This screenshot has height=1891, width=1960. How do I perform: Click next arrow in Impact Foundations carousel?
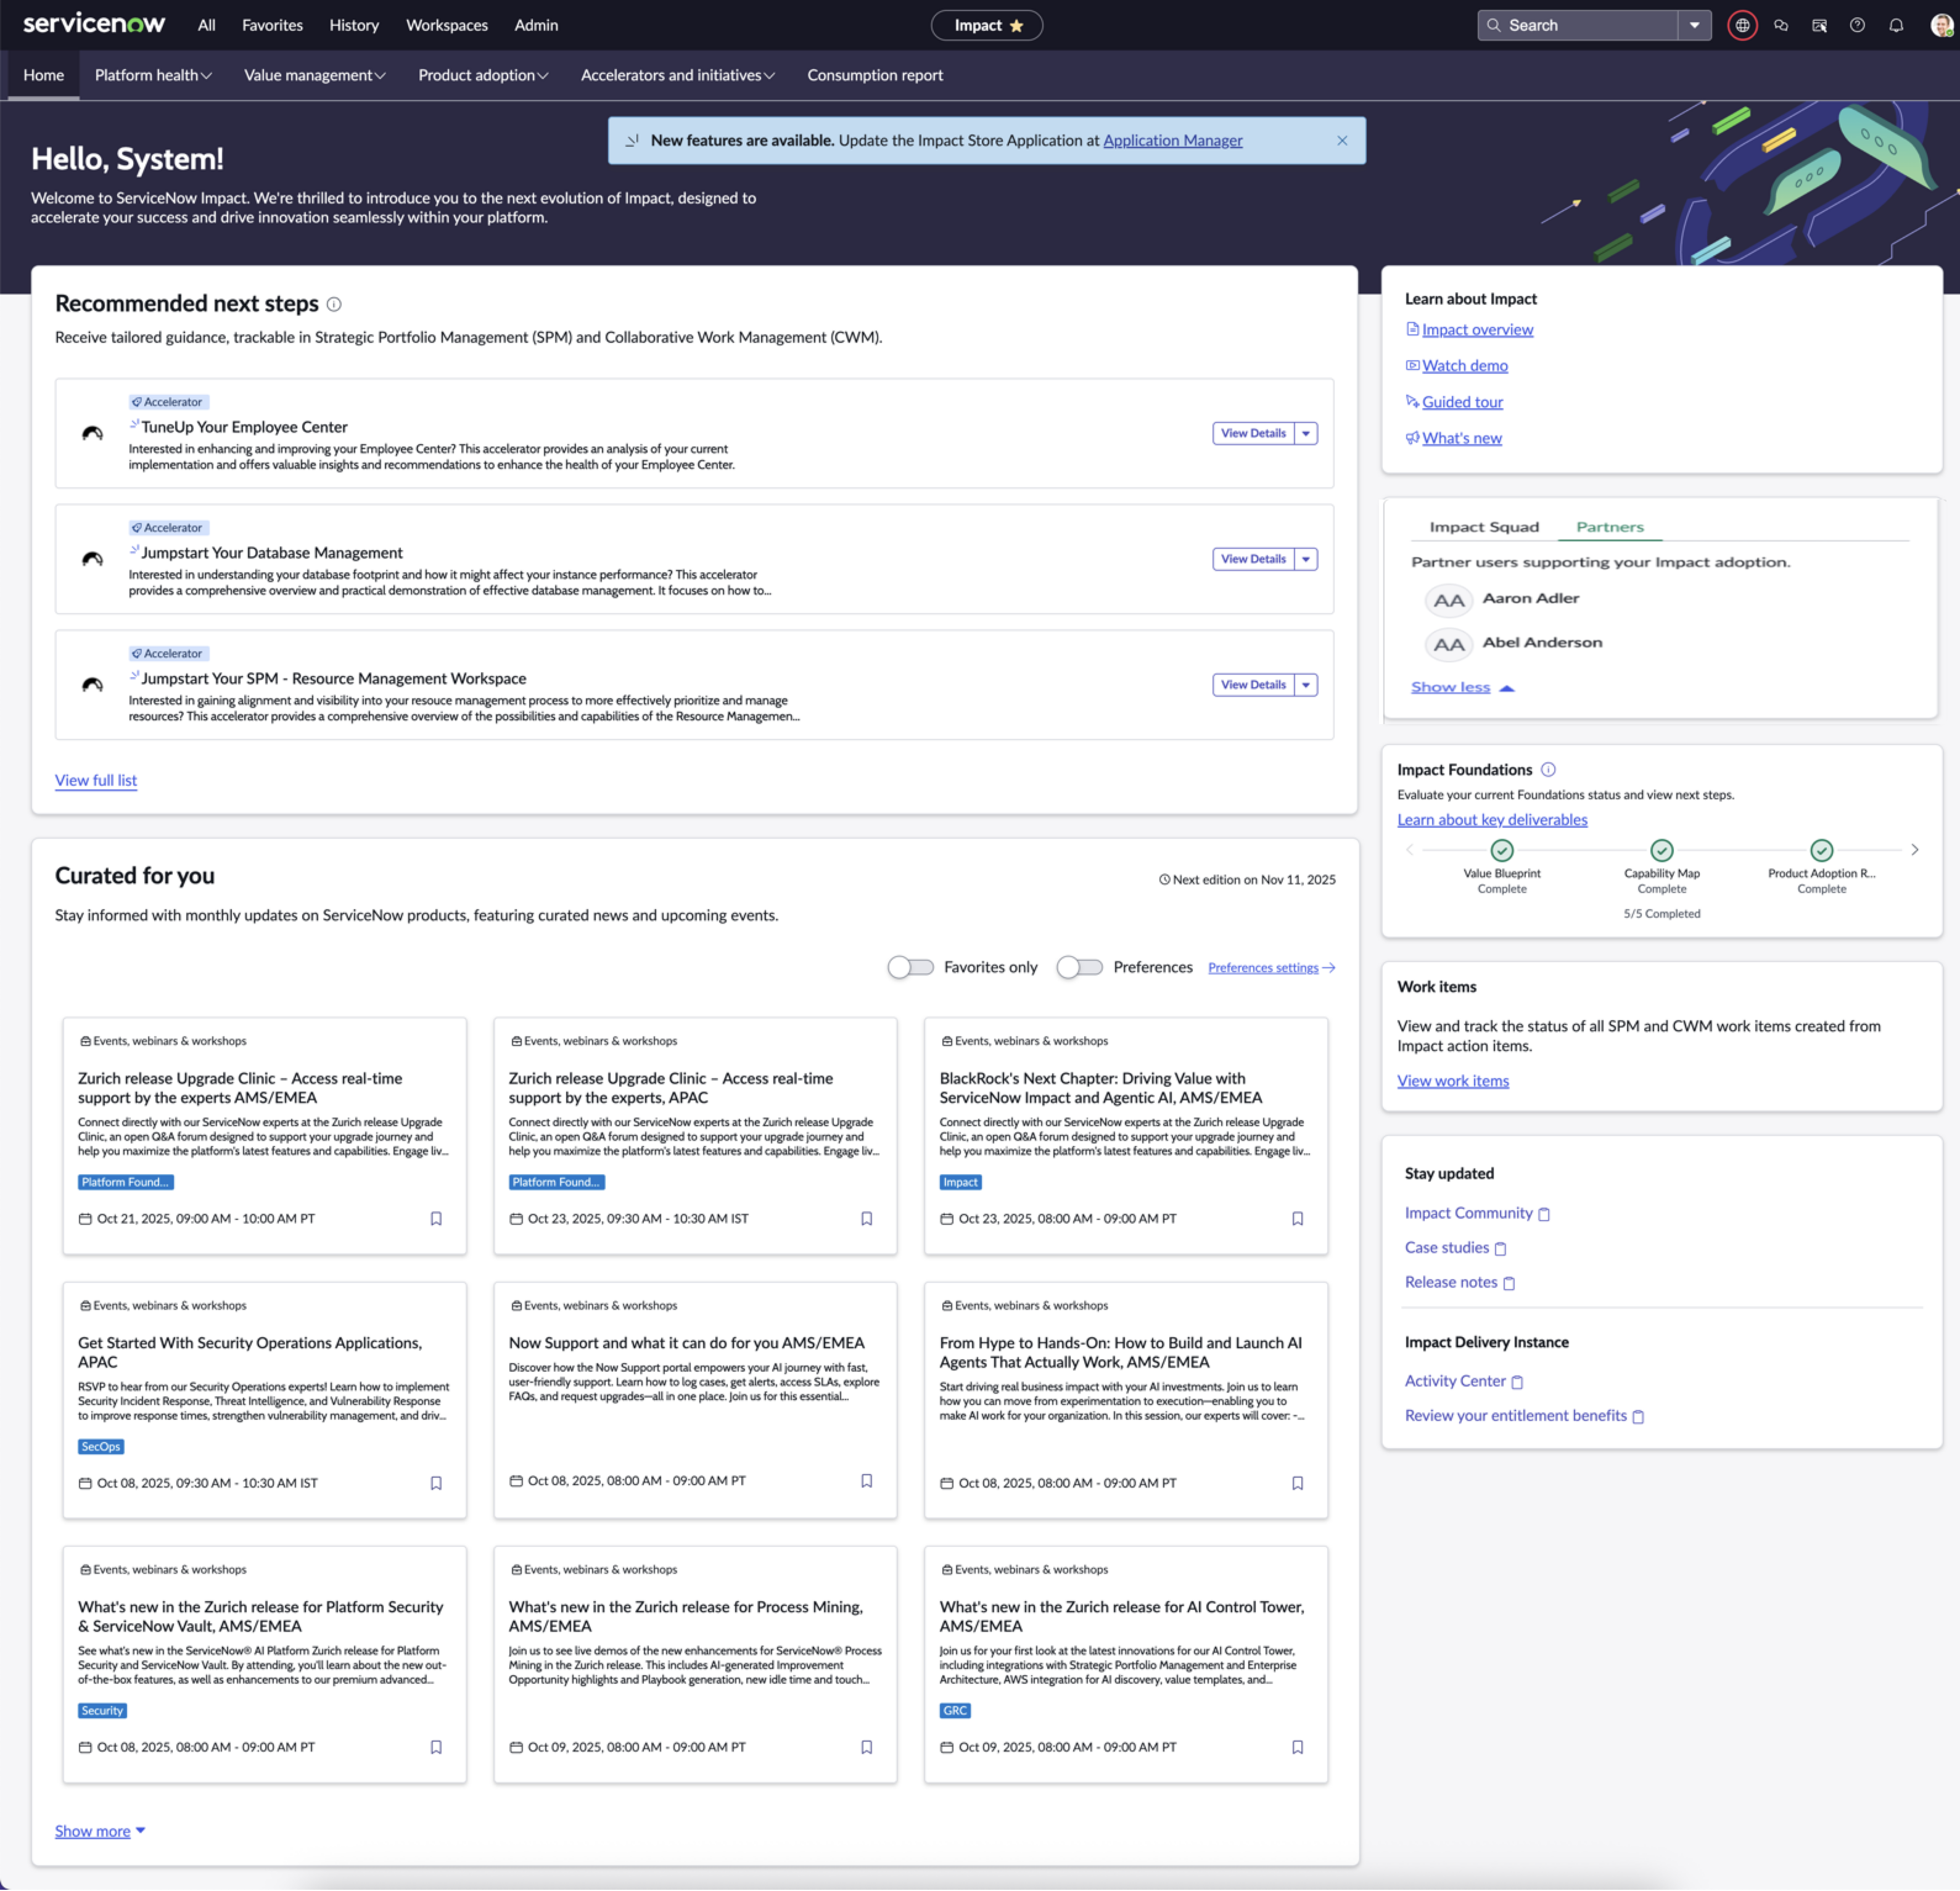tap(1915, 849)
